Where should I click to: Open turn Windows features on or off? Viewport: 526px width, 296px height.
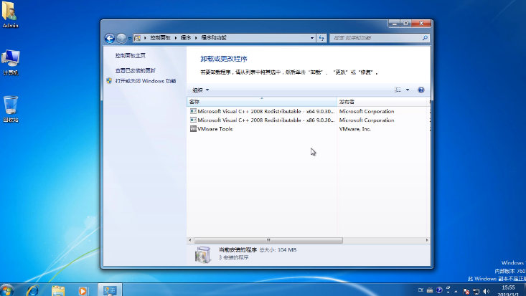tap(146, 81)
